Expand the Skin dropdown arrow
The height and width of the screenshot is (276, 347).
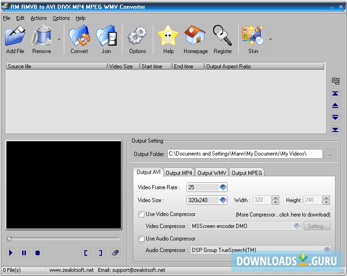[x=270, y=39]
